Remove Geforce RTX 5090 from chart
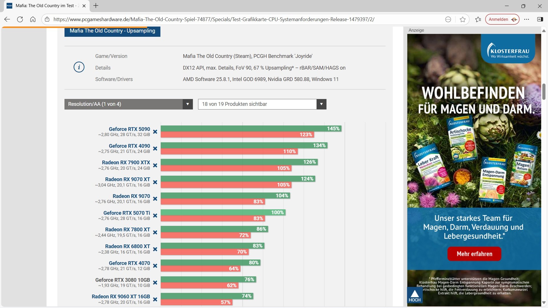This screenshot has width=548, height=308. coord(155,132)
